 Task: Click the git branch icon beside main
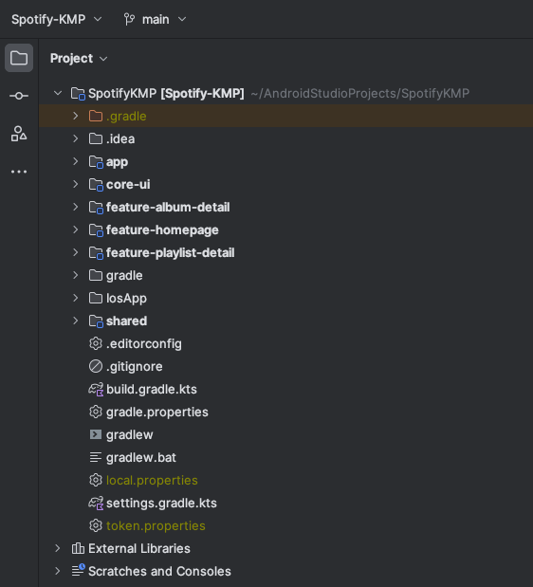[129, 19]
